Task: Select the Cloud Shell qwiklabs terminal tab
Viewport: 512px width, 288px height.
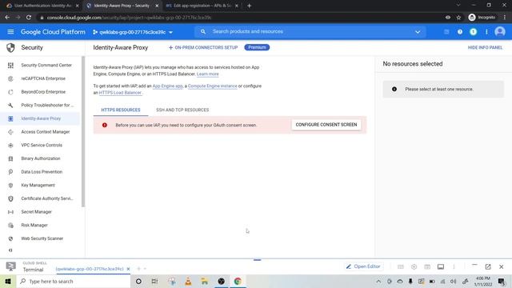Action: pos(90,269)
